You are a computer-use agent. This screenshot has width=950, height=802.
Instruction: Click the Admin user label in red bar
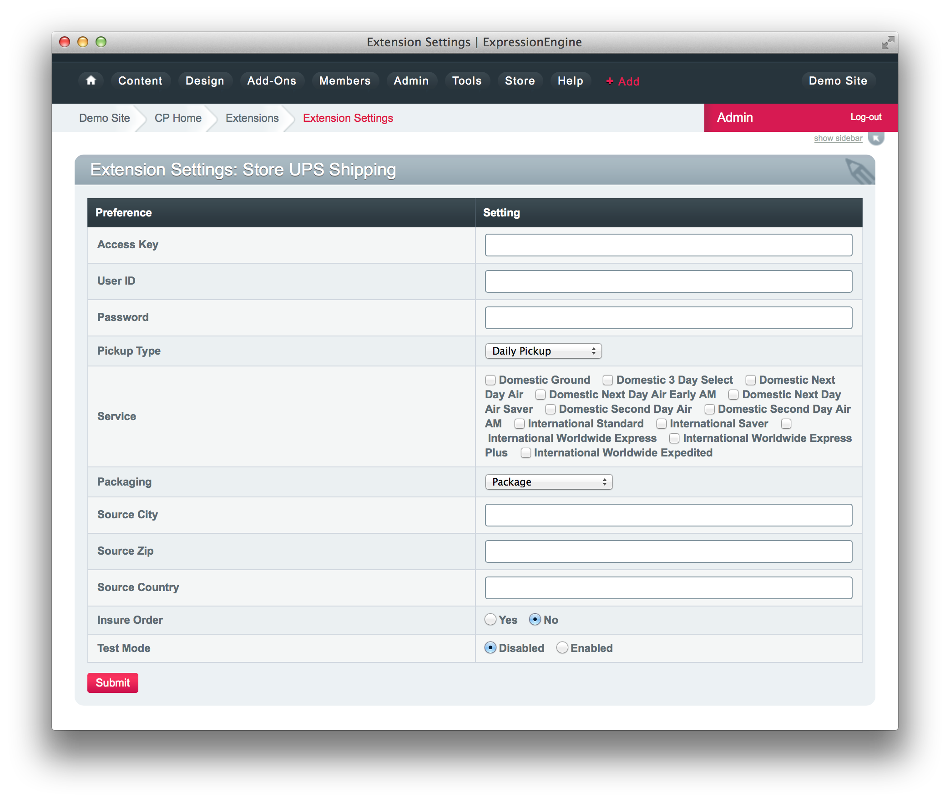(x=735, y=117)
